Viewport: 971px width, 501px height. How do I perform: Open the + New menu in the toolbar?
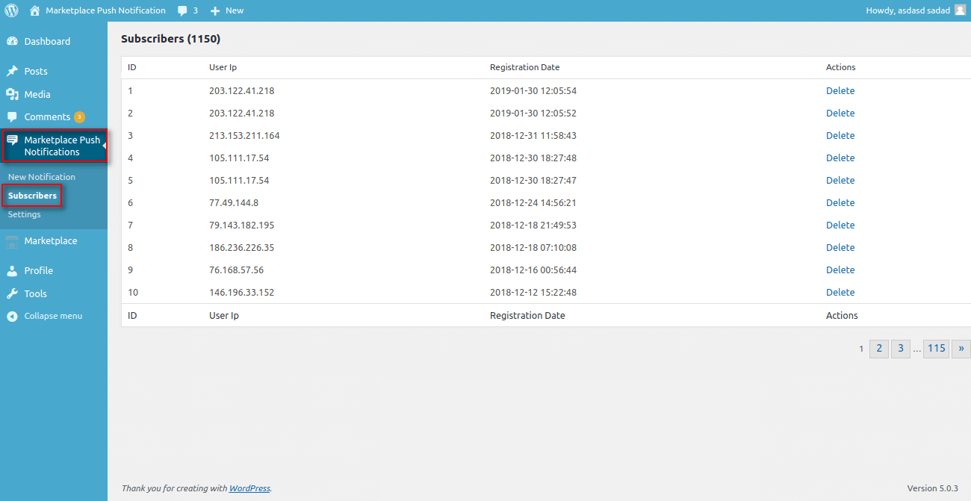[x=226, y=10]
